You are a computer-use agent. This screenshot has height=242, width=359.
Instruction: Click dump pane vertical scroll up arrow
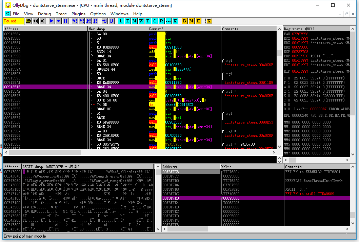pyautogui.click(x=158, y=167)
